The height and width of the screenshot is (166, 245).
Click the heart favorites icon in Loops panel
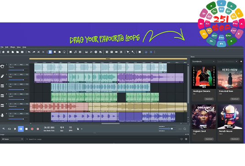click(181, 139)
